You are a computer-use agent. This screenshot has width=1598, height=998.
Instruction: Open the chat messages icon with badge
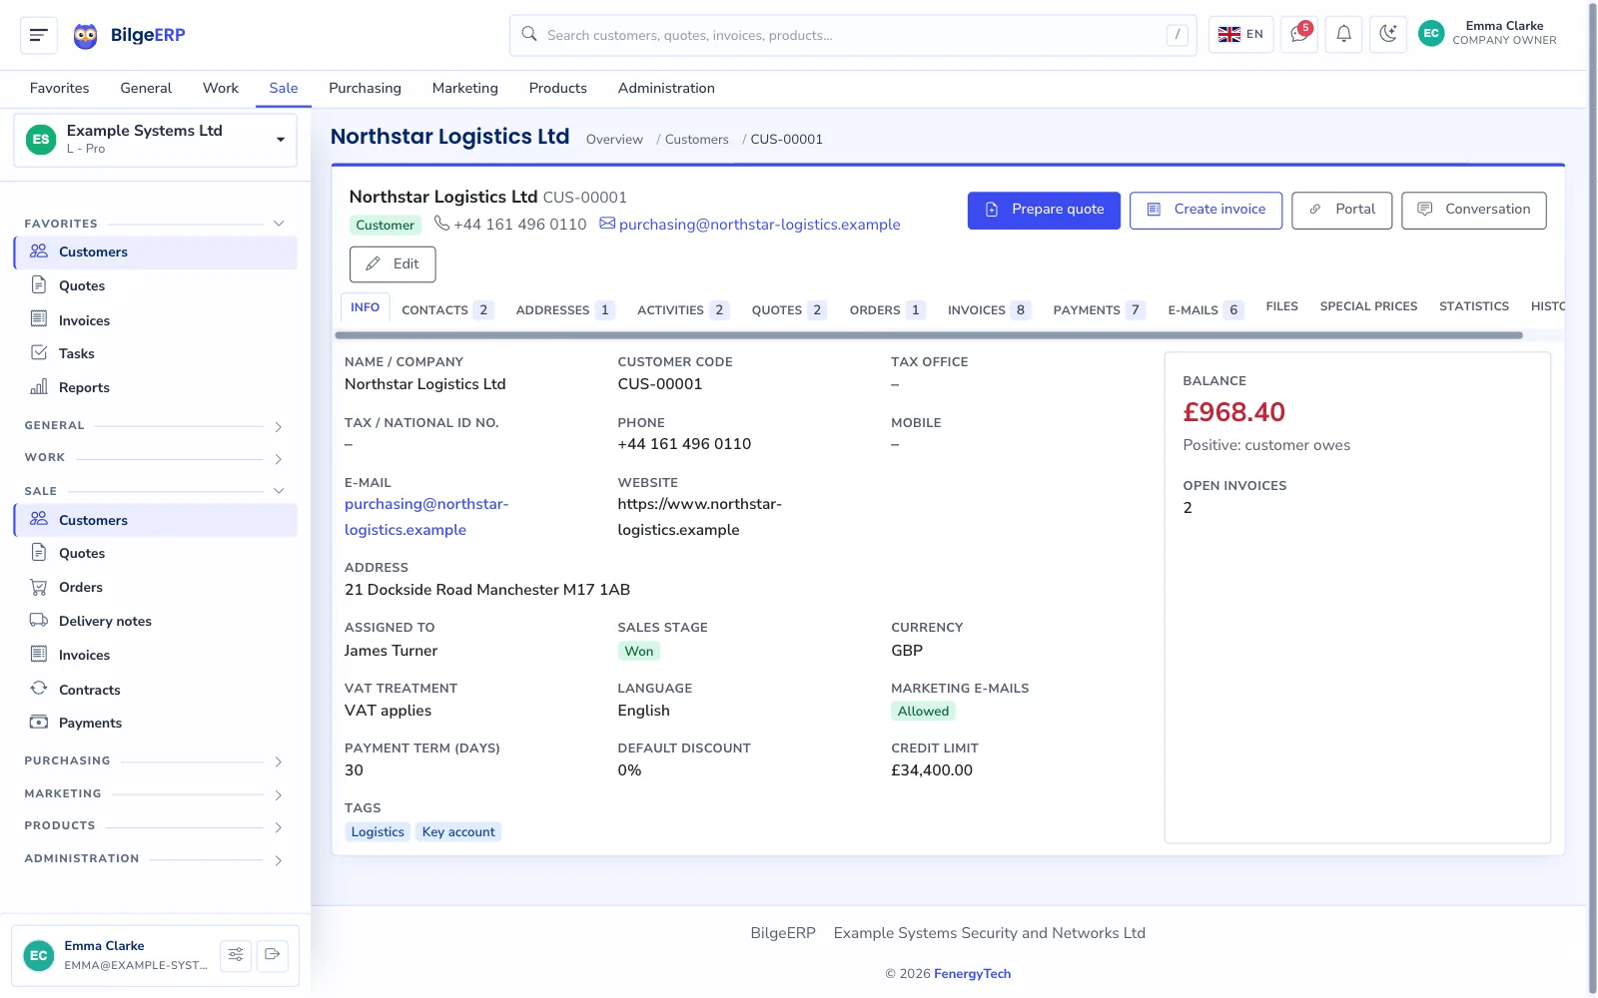pyautogui.click(x=1299, y=34)
